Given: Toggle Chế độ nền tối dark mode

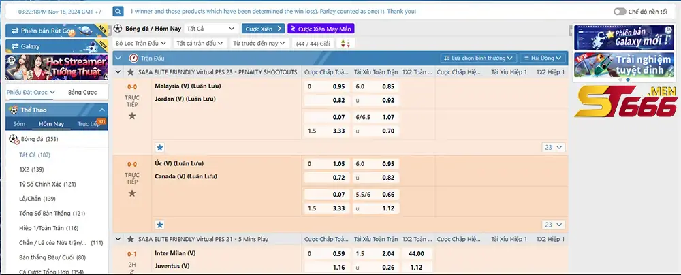Looking at the screenshot, I should pos(620,12).
